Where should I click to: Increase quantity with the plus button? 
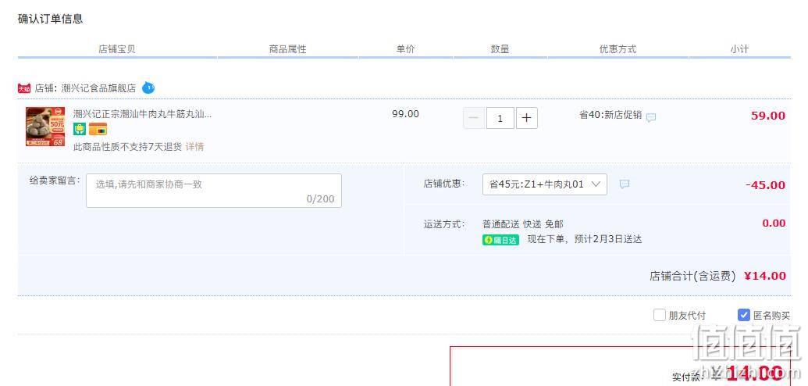[x=527, y=118]
